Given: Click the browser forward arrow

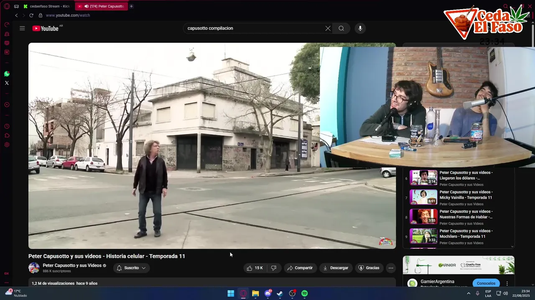Looking at the screenshot, I should tap(23, 15).
